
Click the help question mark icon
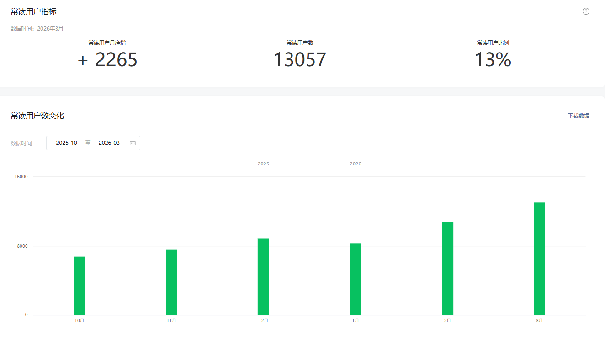tap(586, 11)
